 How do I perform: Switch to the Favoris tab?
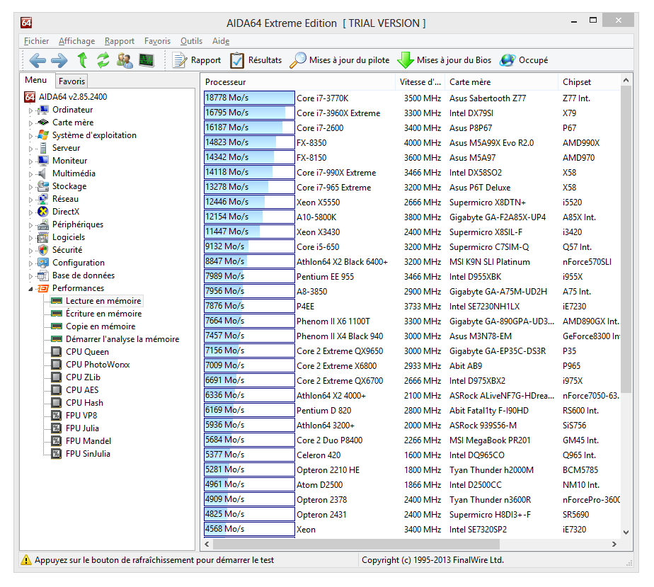click(x=71, y=81)
